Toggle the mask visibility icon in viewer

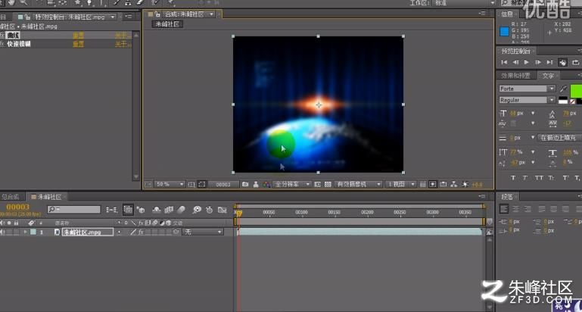[x=202, y=184]
